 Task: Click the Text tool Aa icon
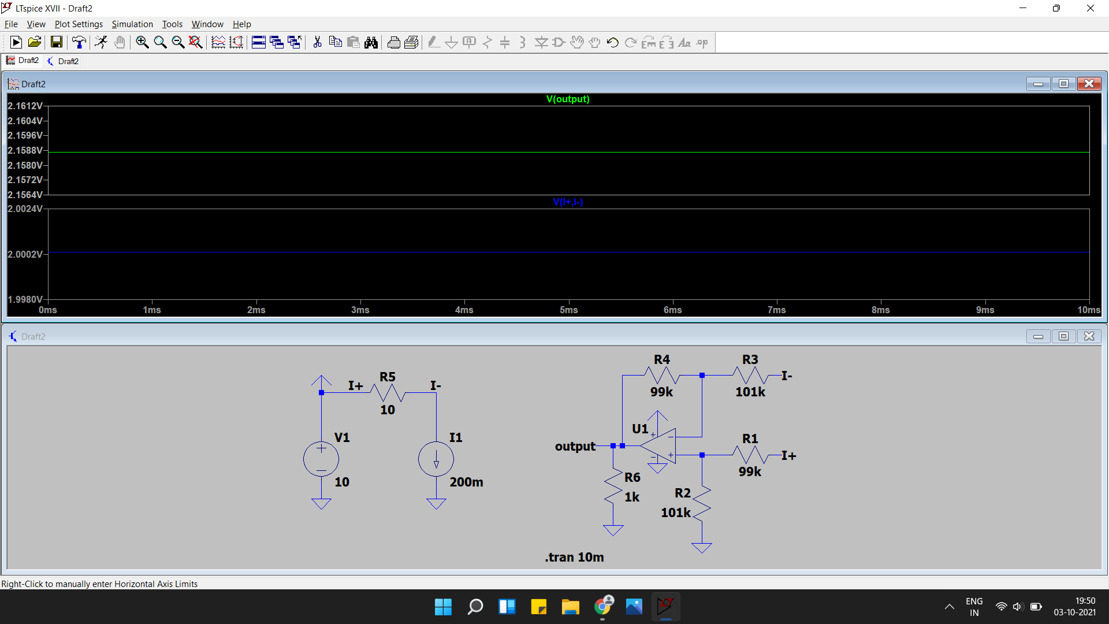click(x=684, y=42)
